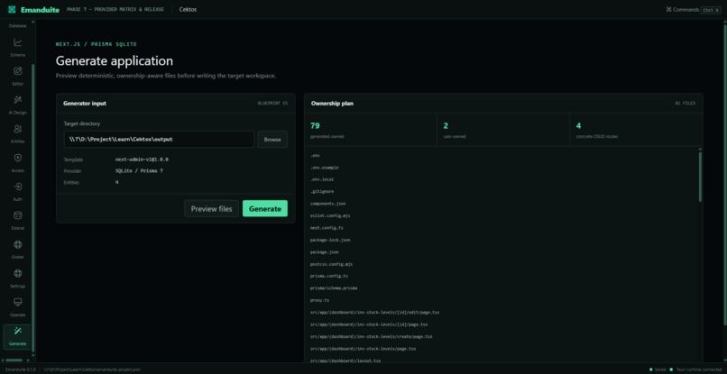
Task: Open the Auth section in sidebar
Action: point(18,192)
